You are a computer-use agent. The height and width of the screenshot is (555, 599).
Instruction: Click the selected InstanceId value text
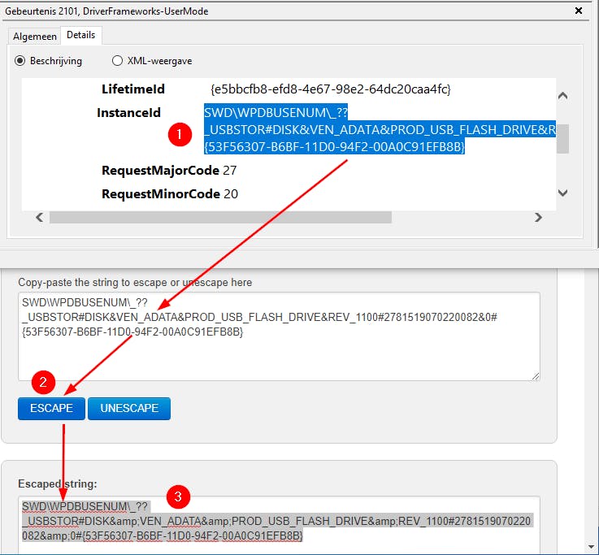click(380, 129)
